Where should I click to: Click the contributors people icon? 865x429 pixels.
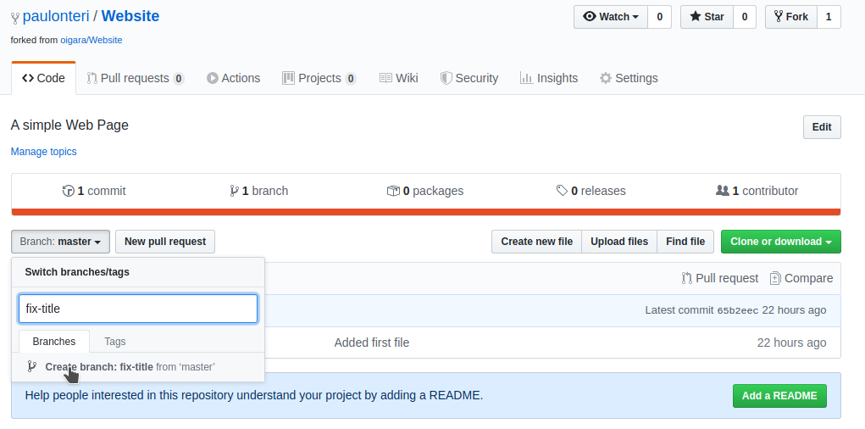pyautogui.click(x=723, y=191)
